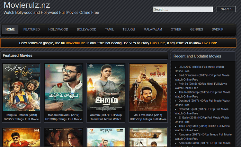
Task: Follow the Click Here proxy link
Action: click(x=158, y=43)
